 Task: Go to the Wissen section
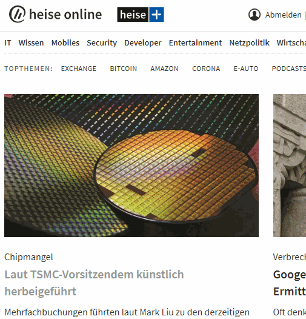point(31,43)
